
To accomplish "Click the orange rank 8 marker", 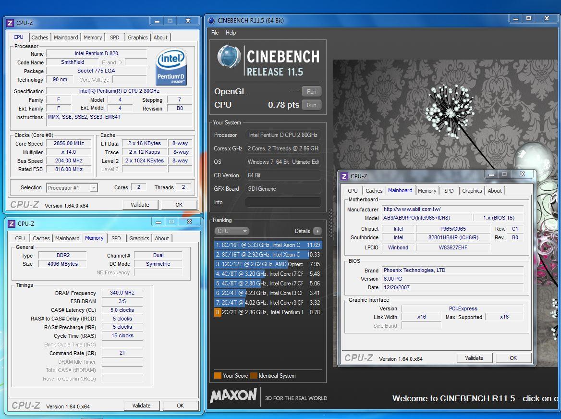I will pyautogui.click(x=218, y=312).
